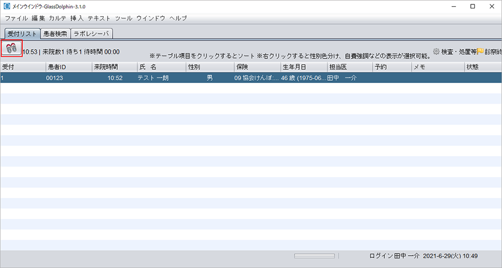Sort by the 保険 column header
The height and width of the screenshot is (268, 502).
[257, 67]
